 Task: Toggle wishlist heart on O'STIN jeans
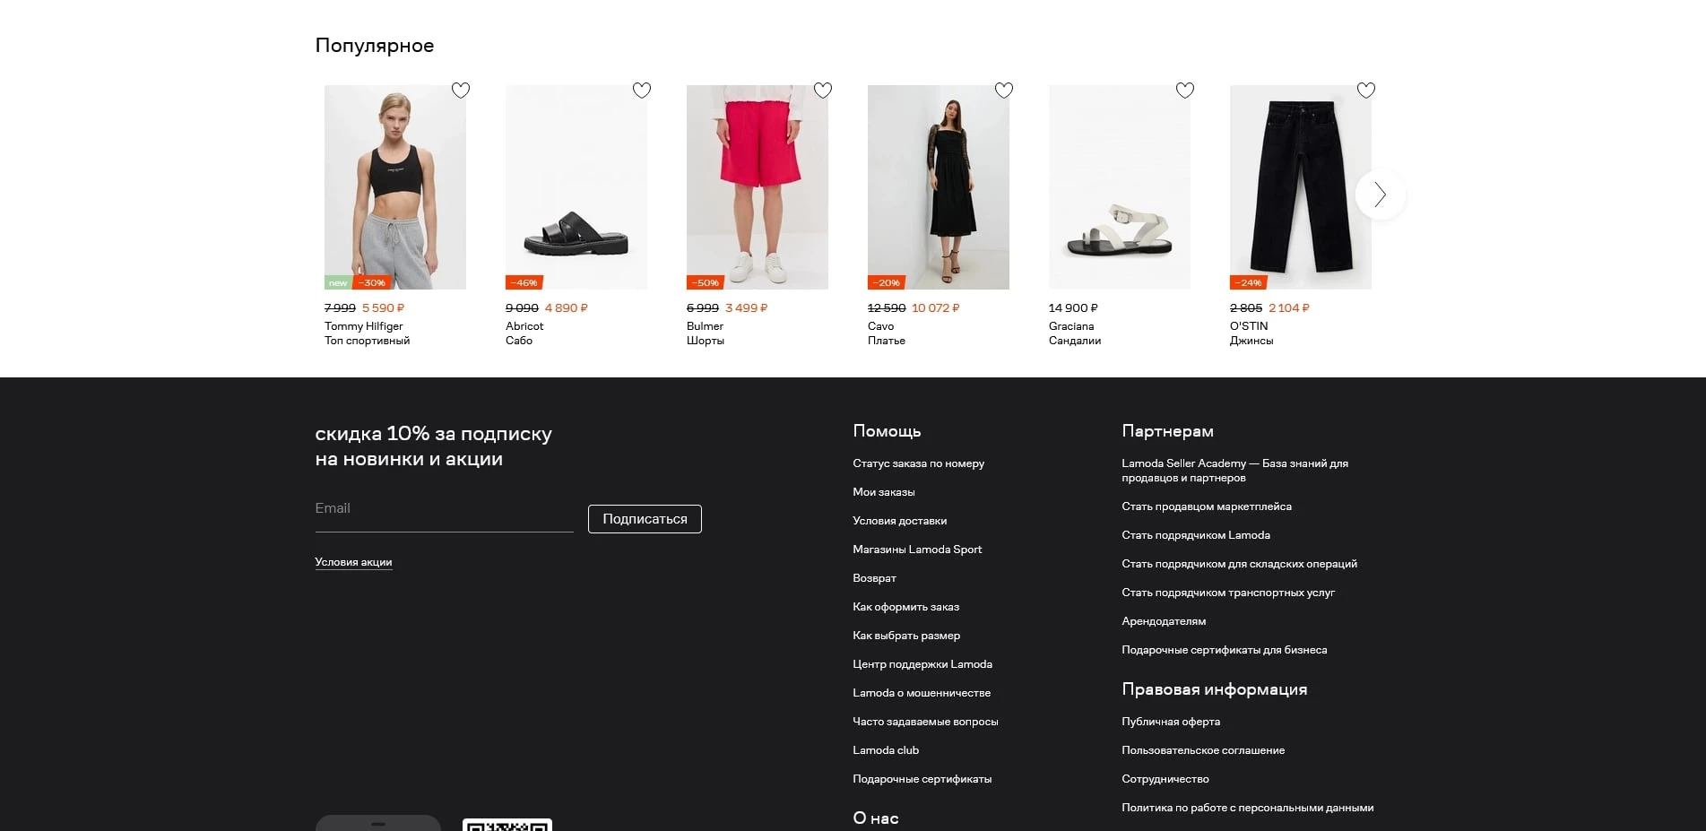(x=1366, y=91)
